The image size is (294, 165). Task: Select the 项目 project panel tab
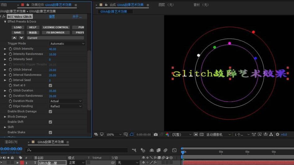tap(4, 5)
